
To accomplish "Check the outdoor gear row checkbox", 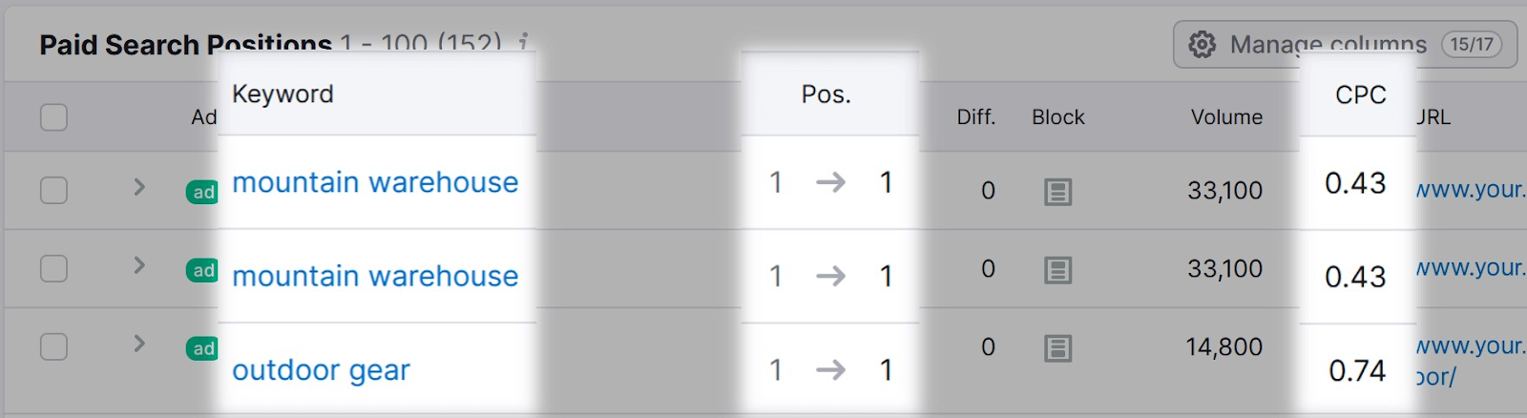I will point(54,346).
